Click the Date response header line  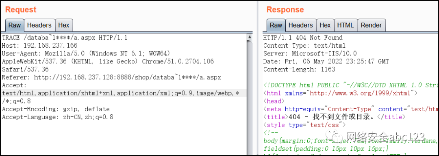point(326,61)
